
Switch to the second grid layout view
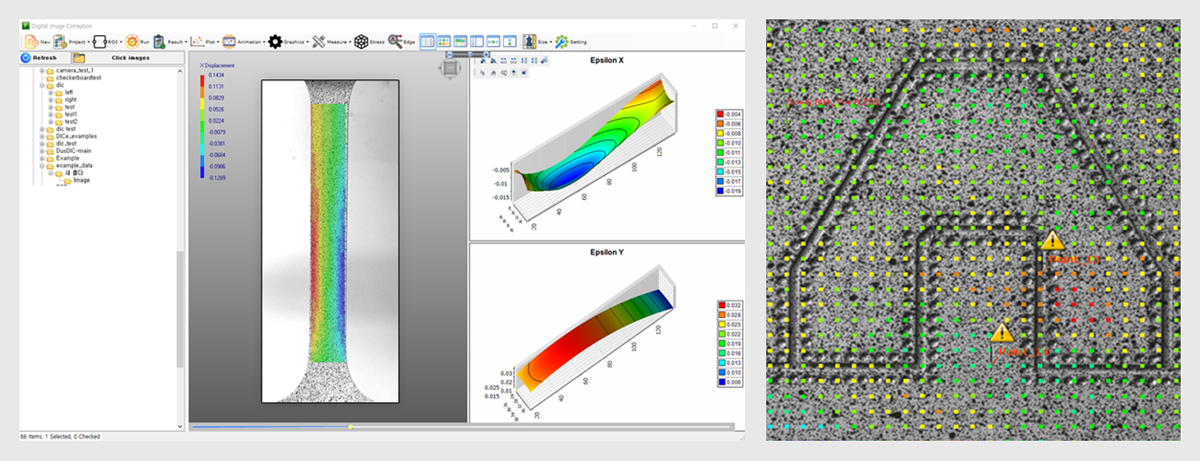coord(444,41)
